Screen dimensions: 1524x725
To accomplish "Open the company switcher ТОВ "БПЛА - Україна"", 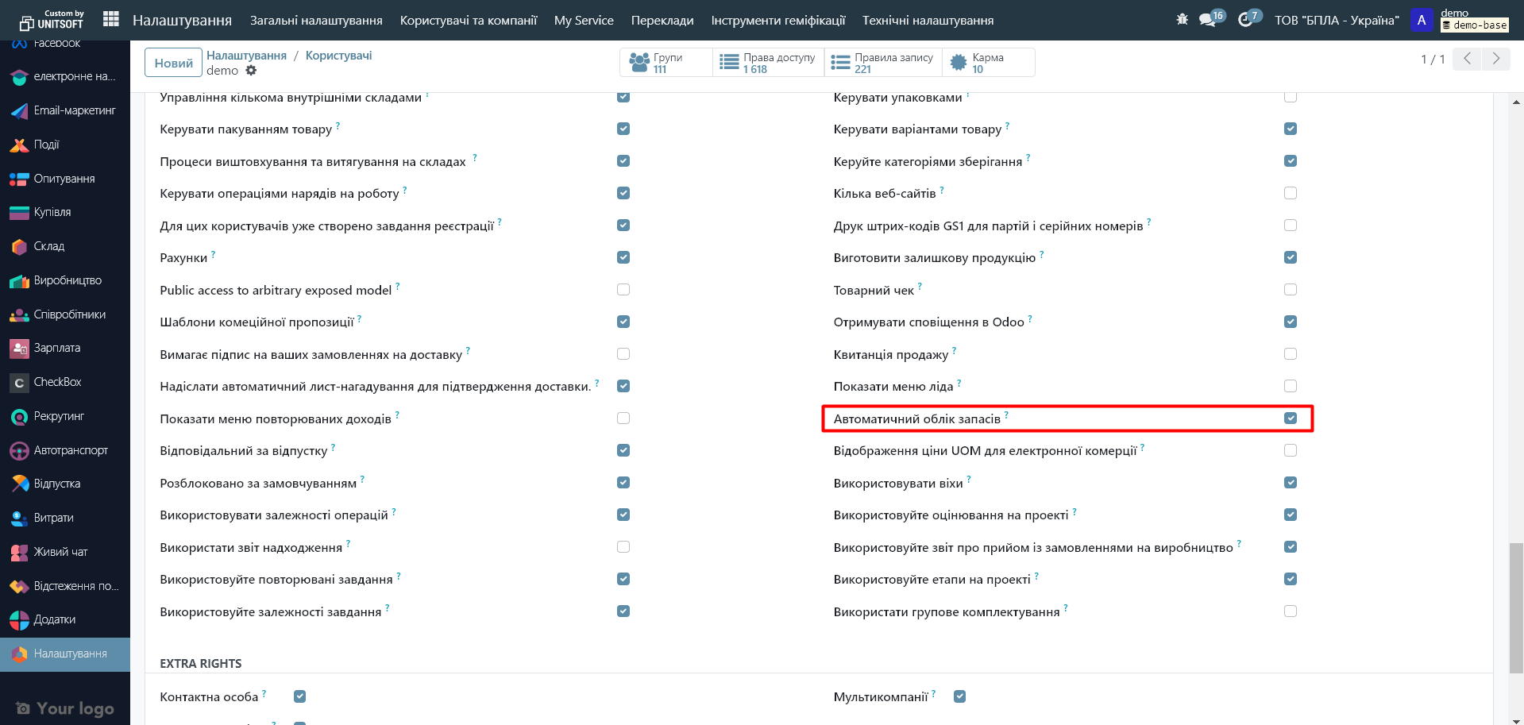I will click(1337, 20).
